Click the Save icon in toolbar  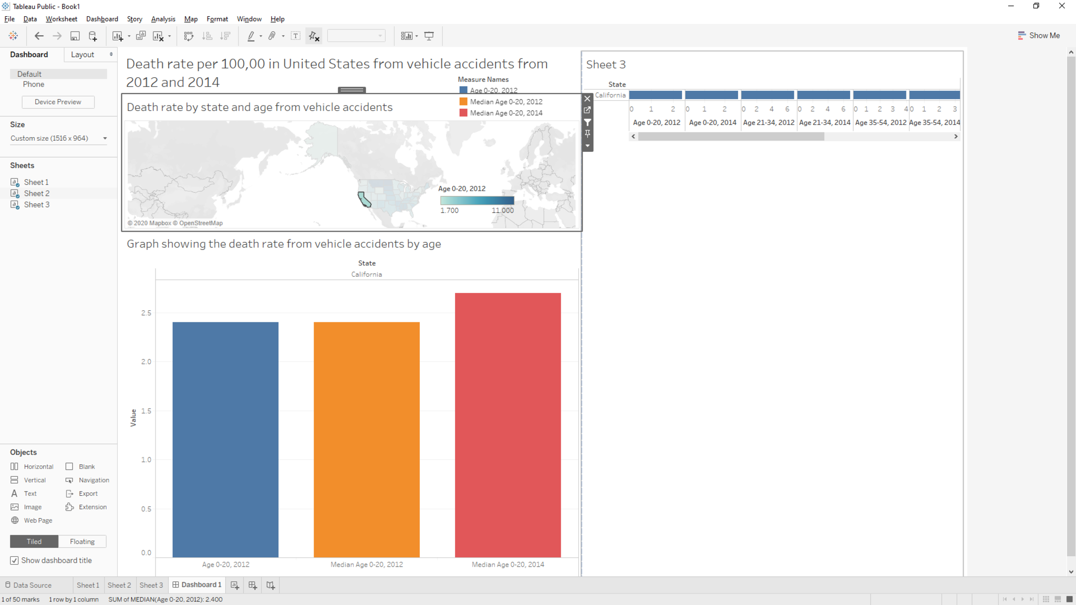click(75, 36)
